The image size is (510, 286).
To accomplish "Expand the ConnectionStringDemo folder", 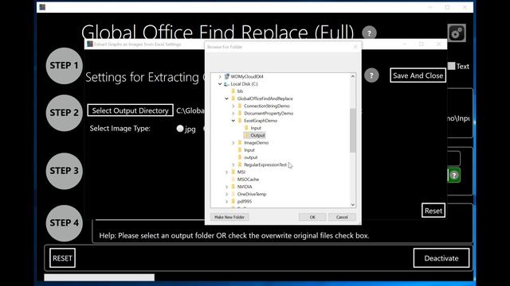I will tap(233, 106).
